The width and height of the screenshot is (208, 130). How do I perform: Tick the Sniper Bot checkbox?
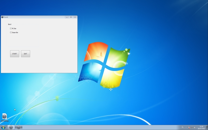(x=11, y=32)
